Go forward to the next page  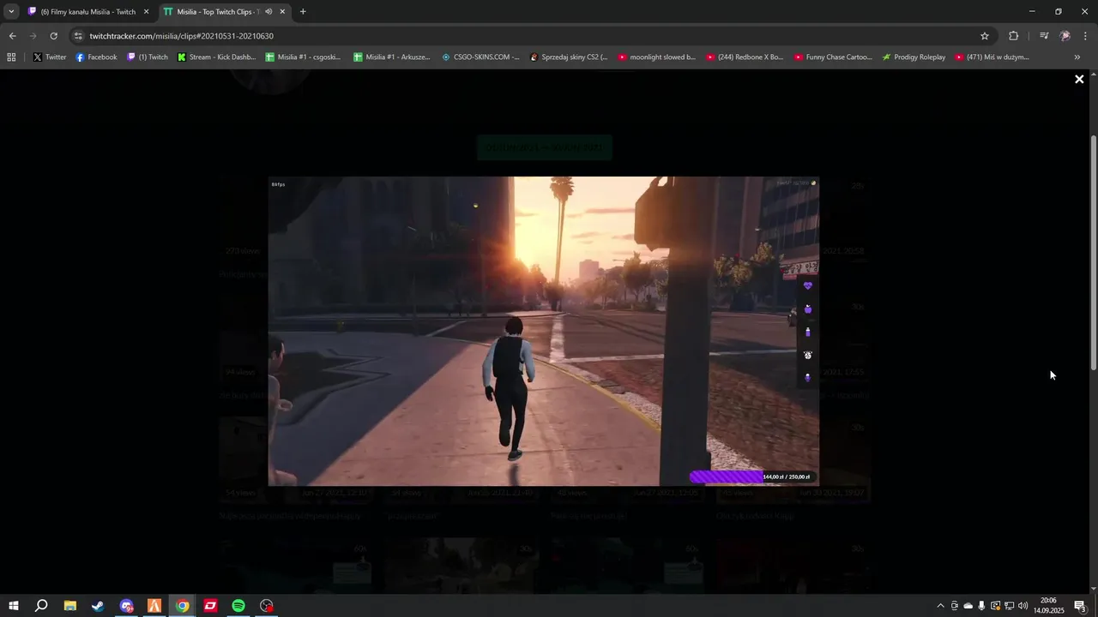point(33,36)
